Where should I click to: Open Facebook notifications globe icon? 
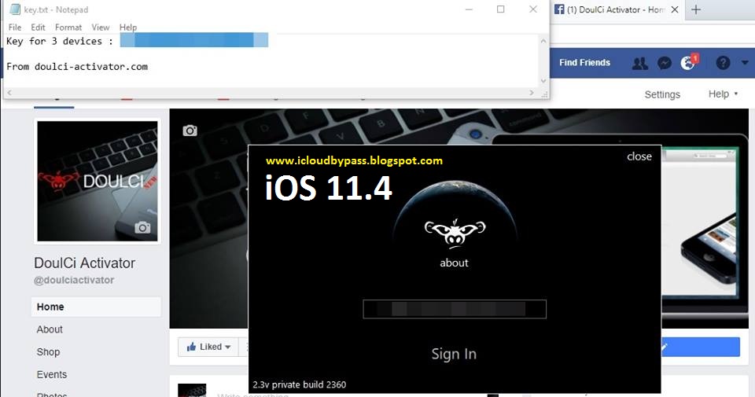pos(687,63)
